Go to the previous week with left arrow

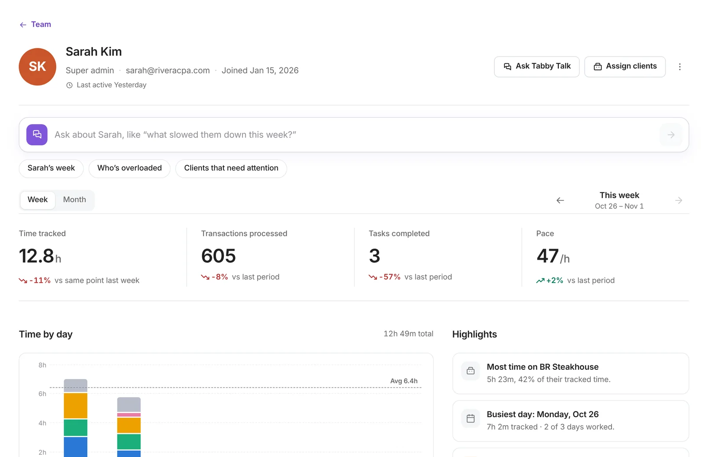tap(560, 200)
